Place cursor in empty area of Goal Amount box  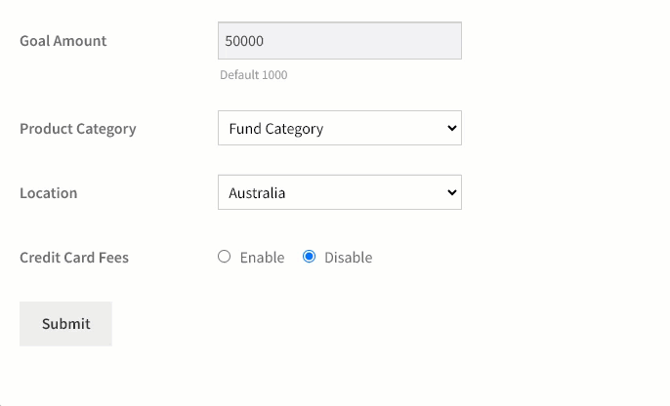click(x=363, y=41)
